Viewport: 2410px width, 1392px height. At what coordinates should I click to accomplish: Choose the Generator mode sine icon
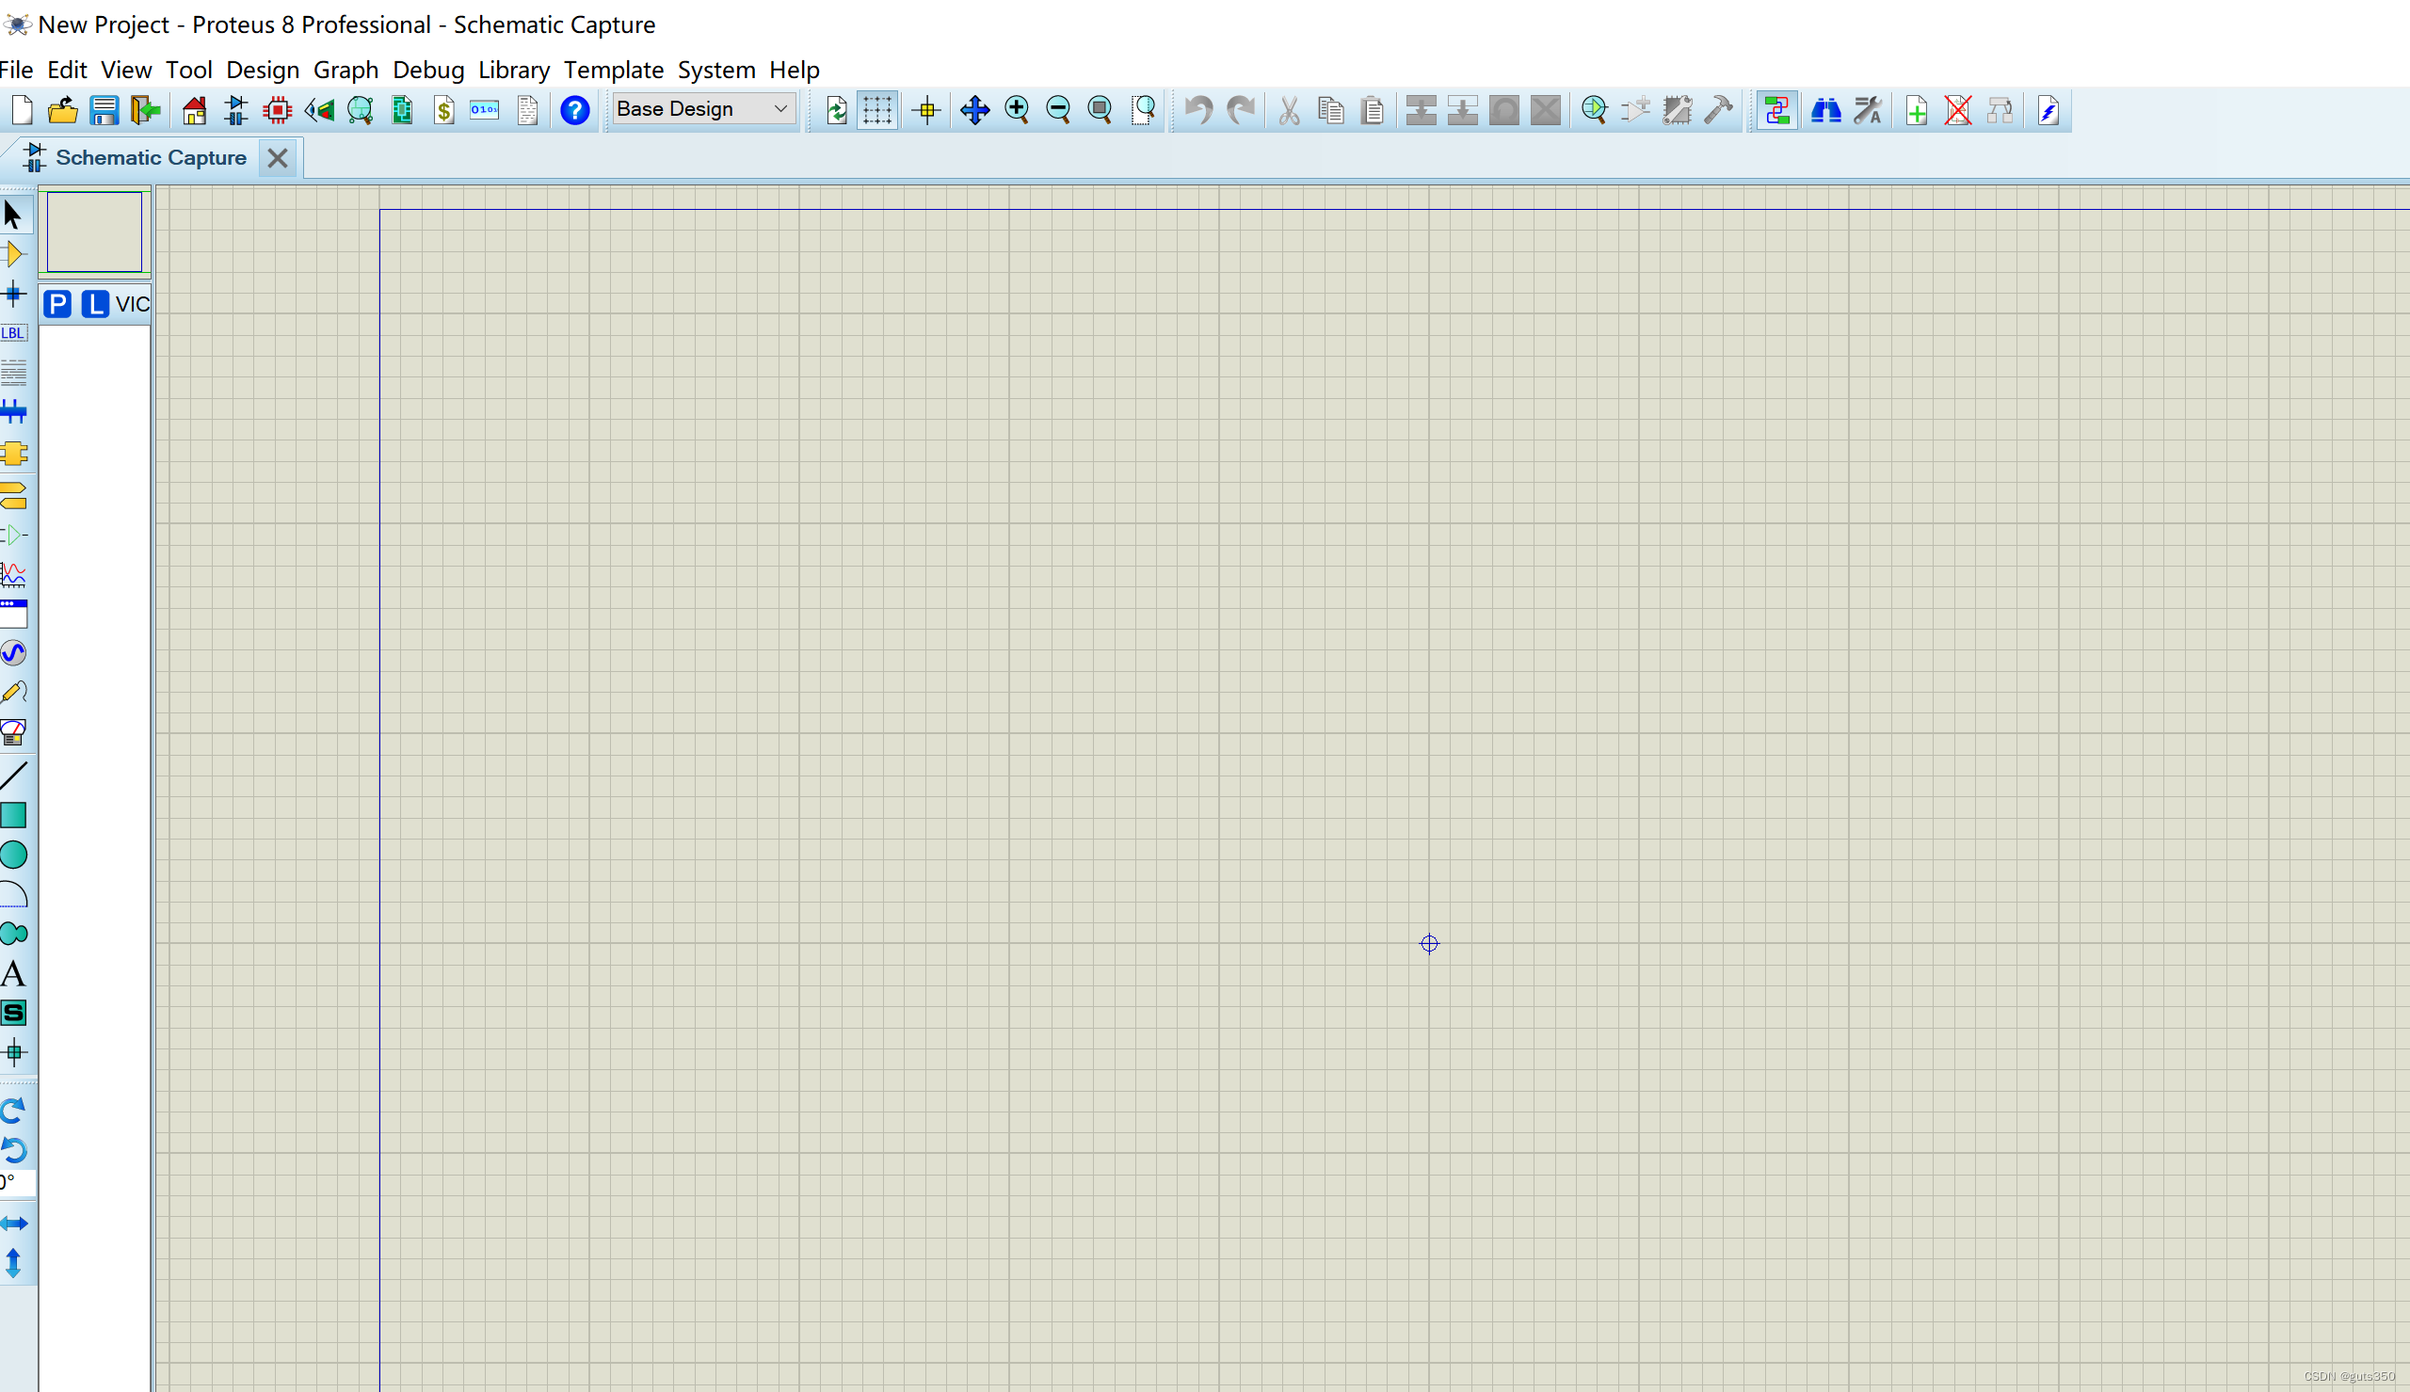click(13, 653)
